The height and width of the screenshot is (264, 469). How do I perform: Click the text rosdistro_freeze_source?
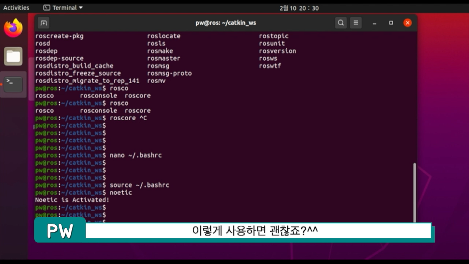point(78,73)
